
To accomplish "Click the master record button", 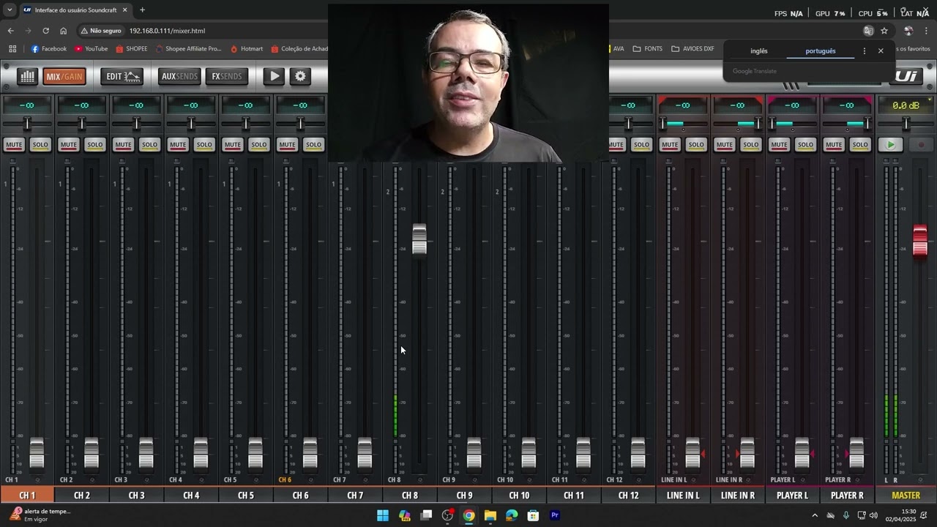I will (x=921, y=144).
